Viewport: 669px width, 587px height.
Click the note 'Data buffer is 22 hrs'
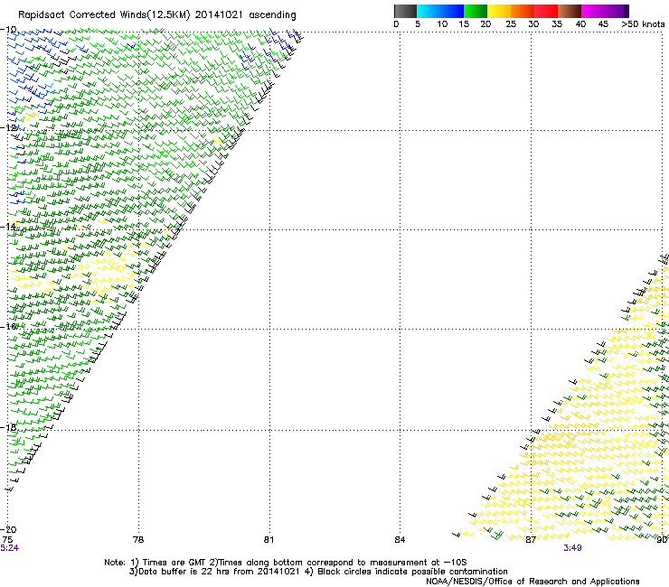[x=185, y=572]
